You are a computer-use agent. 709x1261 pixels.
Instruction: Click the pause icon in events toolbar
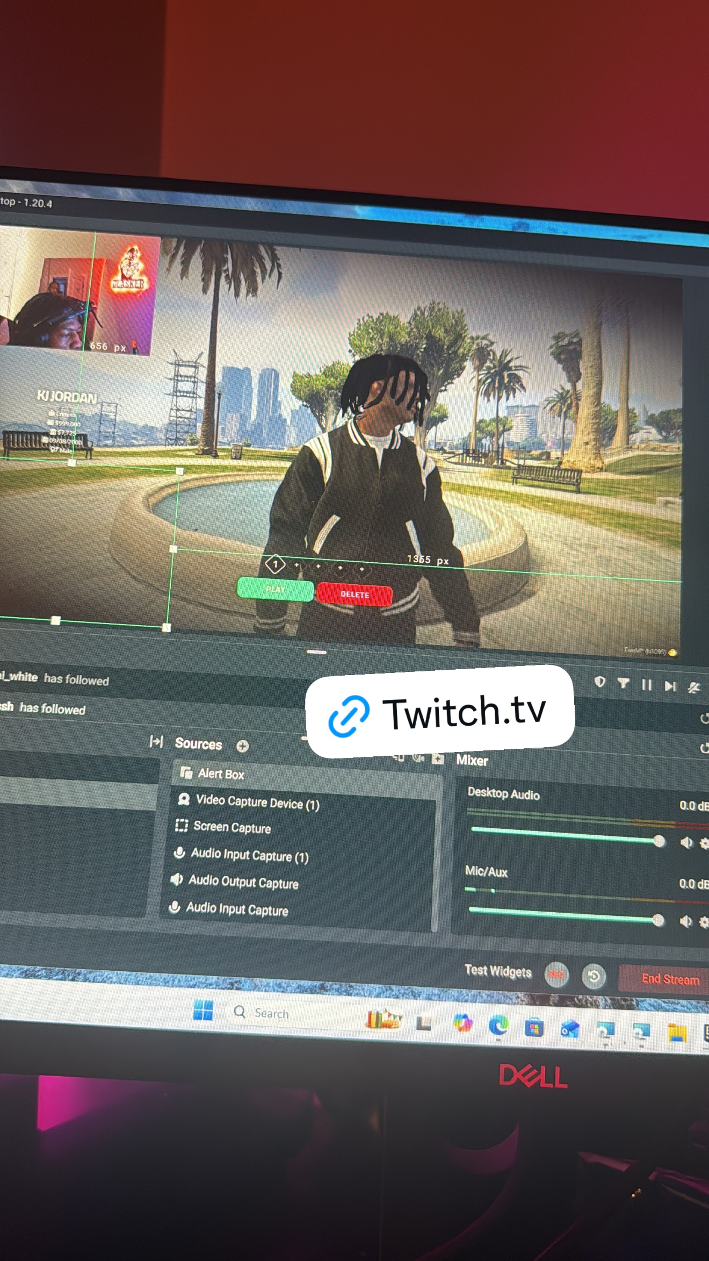pyautogui.click(x=647, y=685)
